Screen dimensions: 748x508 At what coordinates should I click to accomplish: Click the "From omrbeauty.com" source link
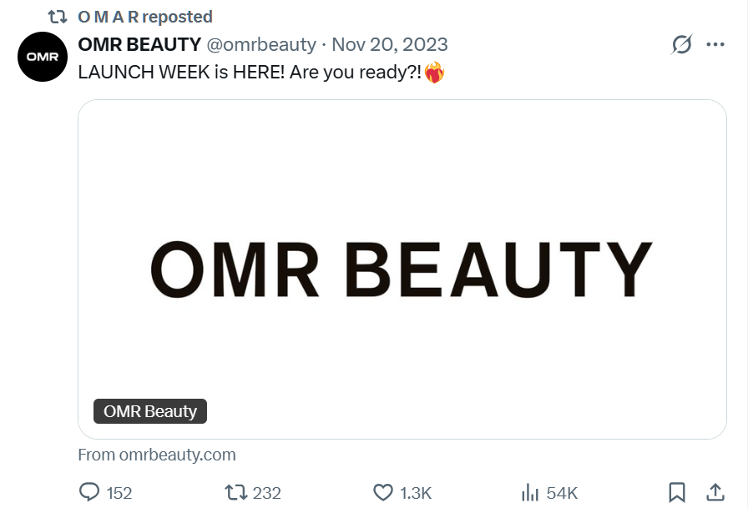pyautogui.click(x=157, y=455)
